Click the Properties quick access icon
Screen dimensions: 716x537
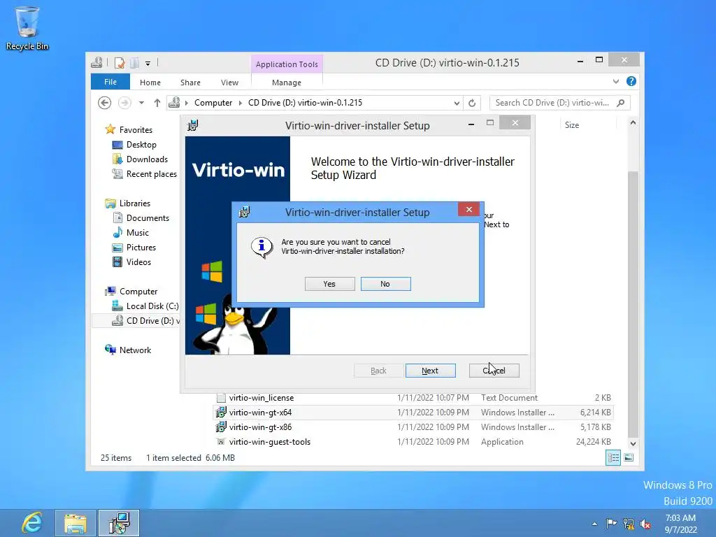click(x=120, y=62)
